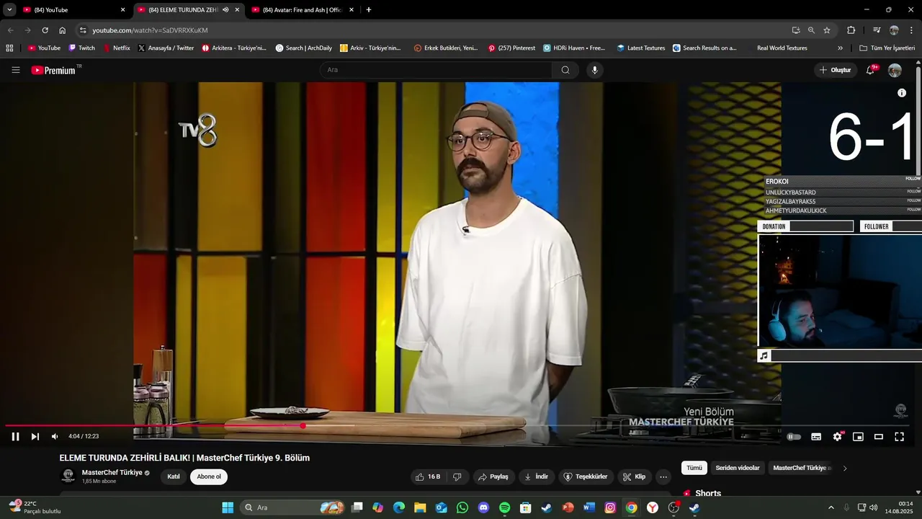Open the video info card icon
Image resolution: width=922 pixels, height=519 pixels.
coord(902,93)
